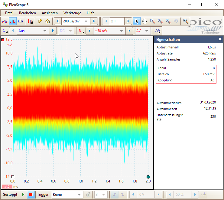Click the Datenerfassungsrate 330 value
The height and width of the screenshot is (200, 224).
point(213,117)
